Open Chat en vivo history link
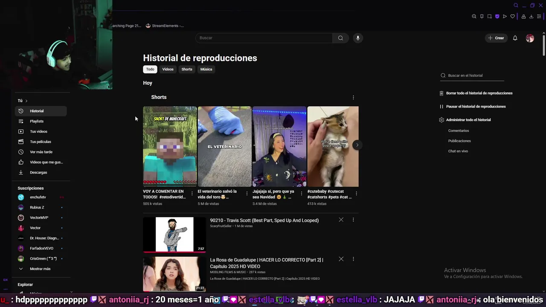This screenshot has width=546, height=307. pos(458,151)
